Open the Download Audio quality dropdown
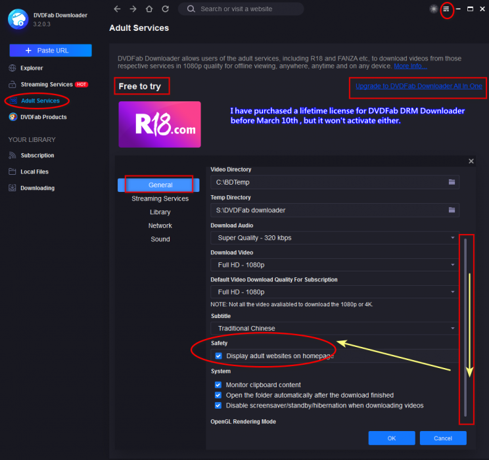 pos(334,238)
